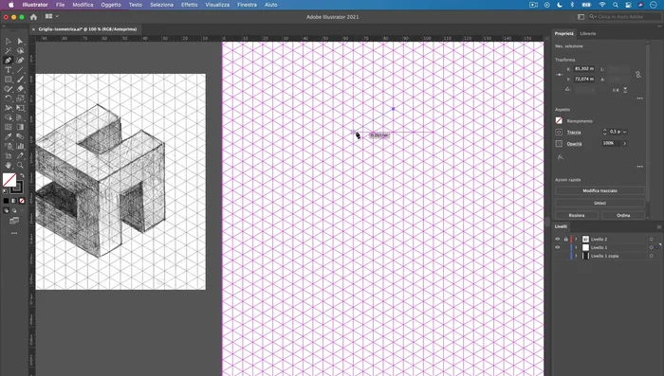Open the stroke weight dropdown
Viewport: 664px width, 376px height.
pos(624,132)
